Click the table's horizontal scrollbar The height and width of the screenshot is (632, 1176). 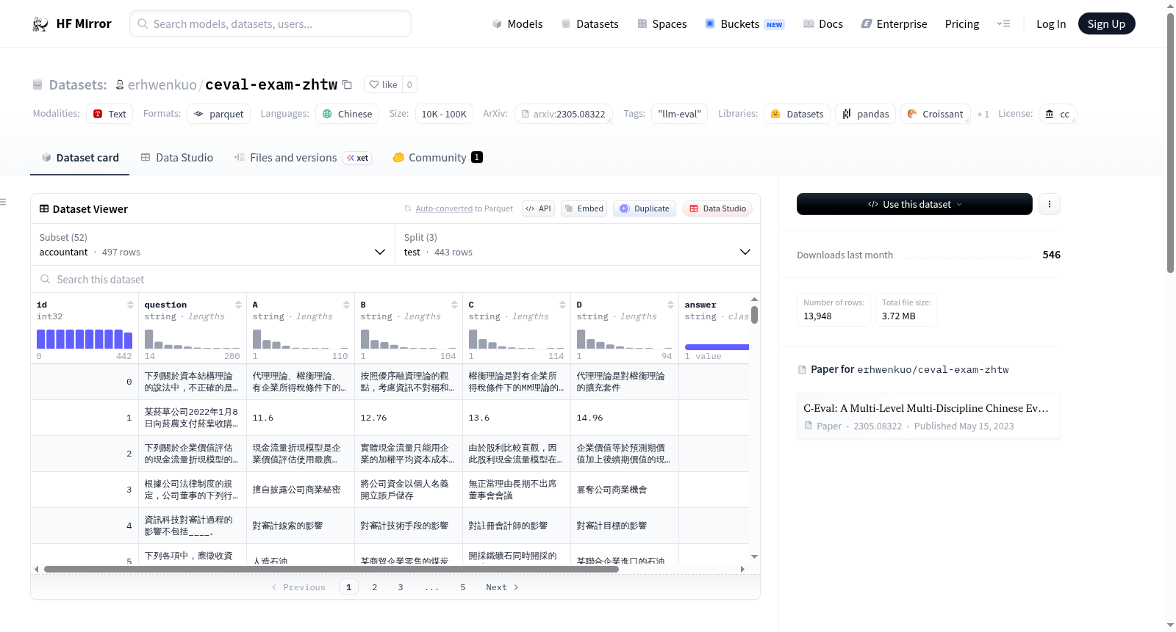331,569
